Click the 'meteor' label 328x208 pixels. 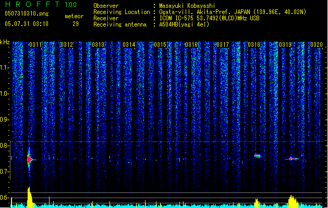point(74,16)
